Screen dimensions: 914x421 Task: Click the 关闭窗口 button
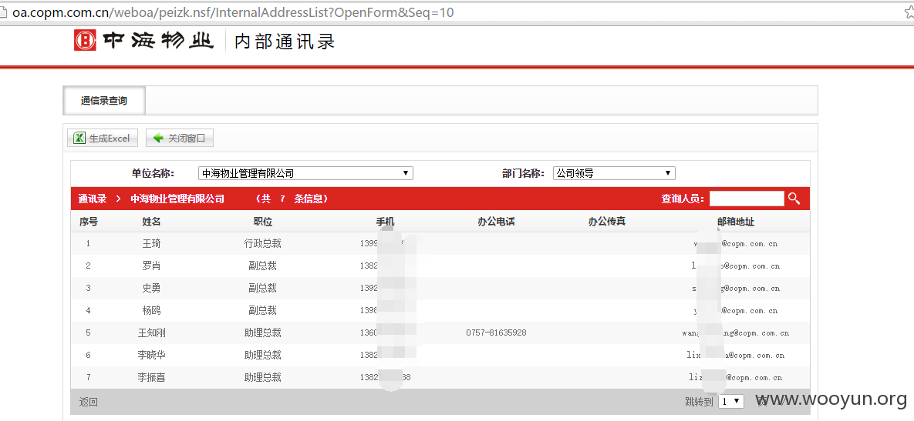point(180,139)
